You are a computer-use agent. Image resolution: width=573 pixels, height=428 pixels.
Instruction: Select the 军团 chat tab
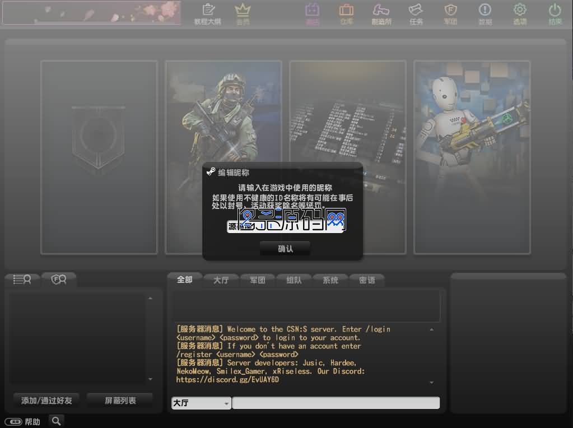click(x=257, y=280)
